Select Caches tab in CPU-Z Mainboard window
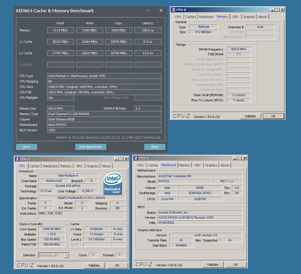Image resolution: width=301 pixels, height=274 pixels. 153,165
